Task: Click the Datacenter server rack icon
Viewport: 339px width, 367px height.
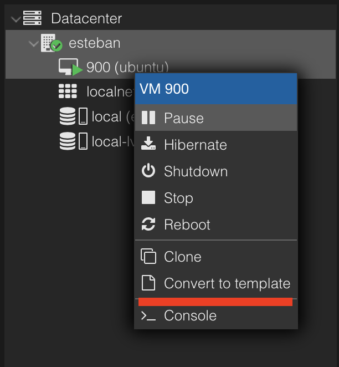Action: point(32,18)
